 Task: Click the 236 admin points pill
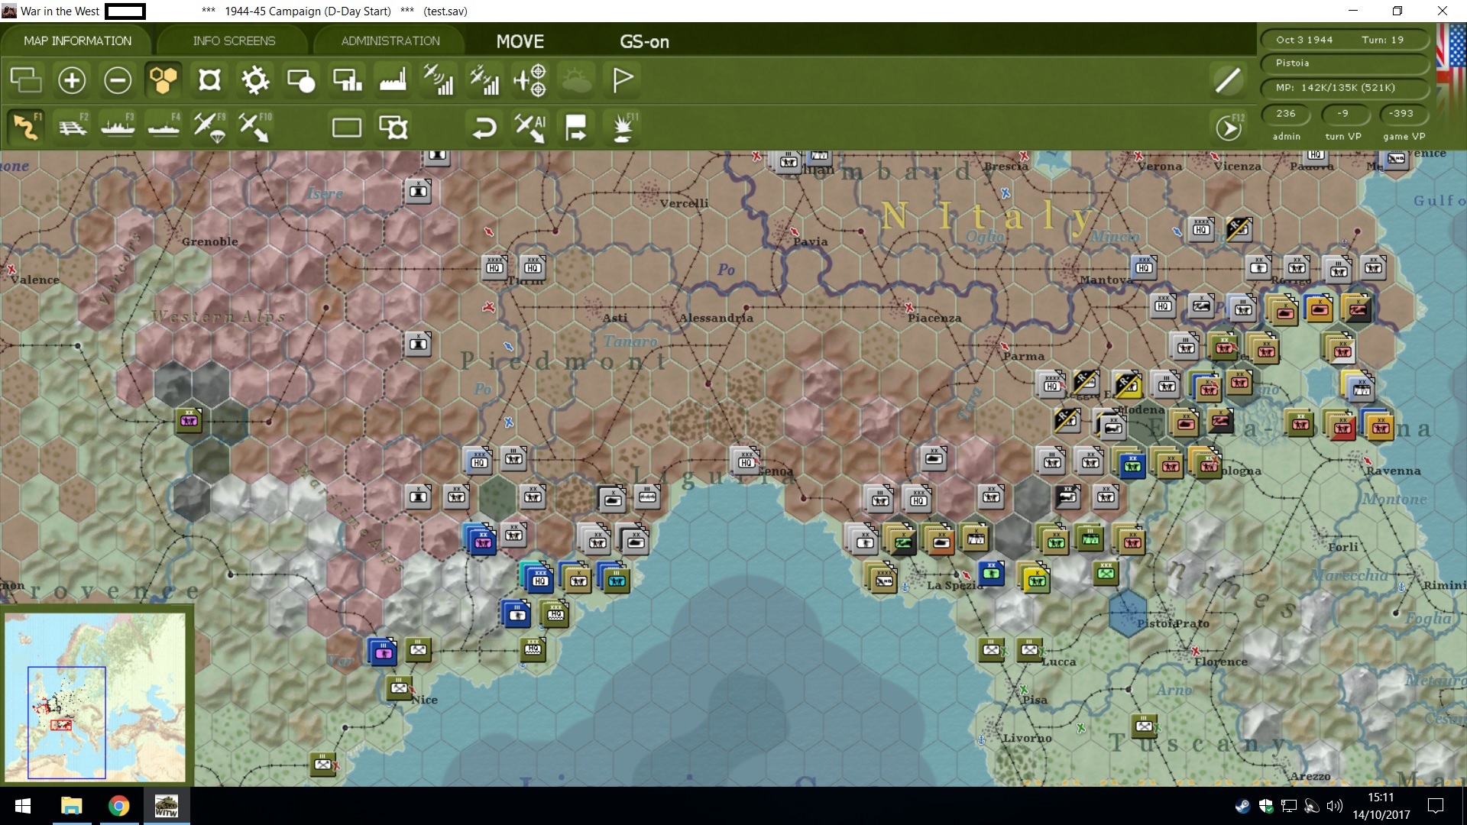point(1286,114)
